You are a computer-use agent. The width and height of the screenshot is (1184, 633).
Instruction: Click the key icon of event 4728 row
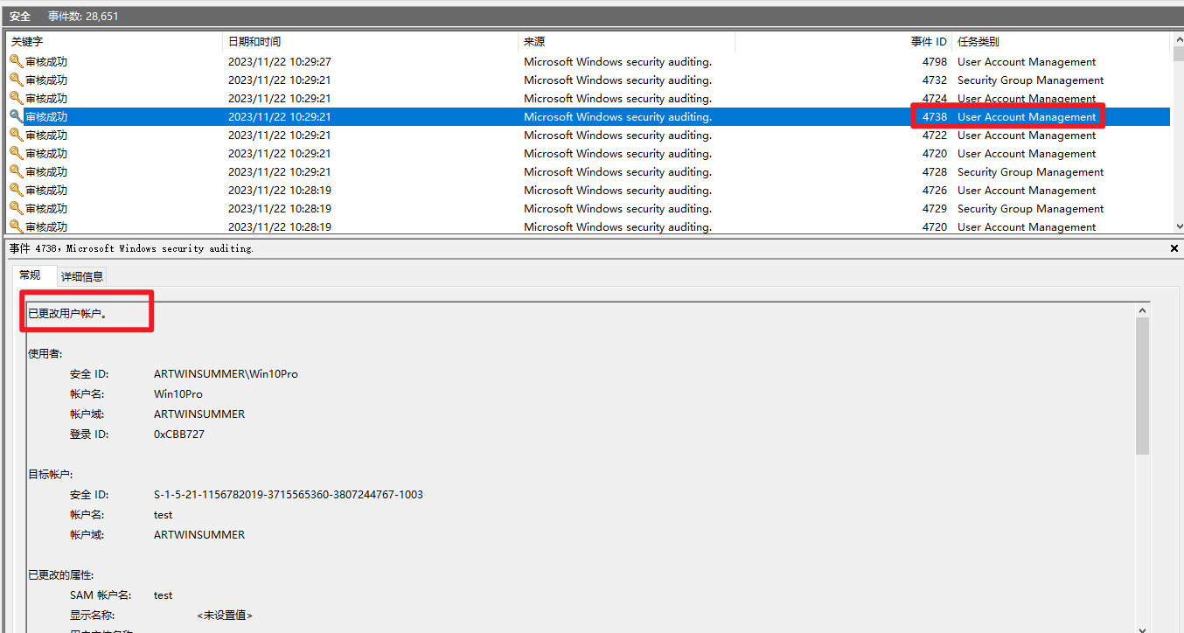coord(16,172)
